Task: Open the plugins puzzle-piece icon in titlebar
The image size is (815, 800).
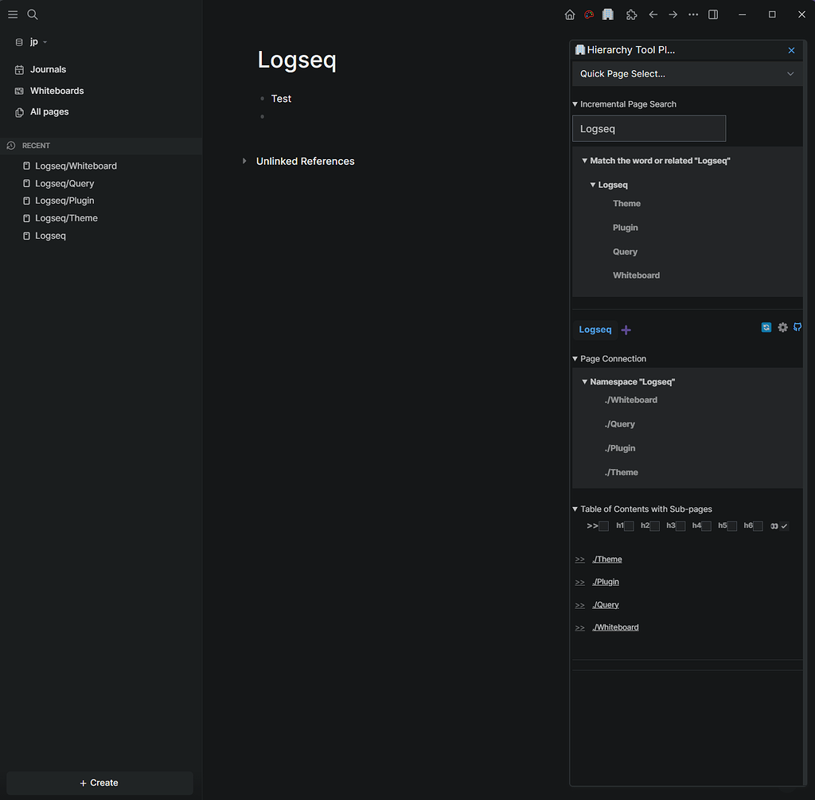Action: point(631,14)
